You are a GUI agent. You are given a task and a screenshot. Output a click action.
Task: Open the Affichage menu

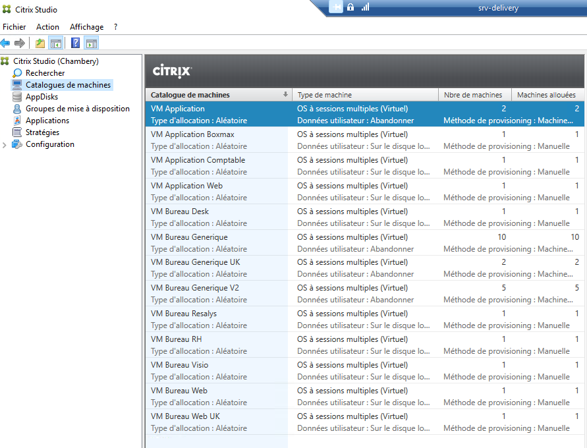point(86,27)
